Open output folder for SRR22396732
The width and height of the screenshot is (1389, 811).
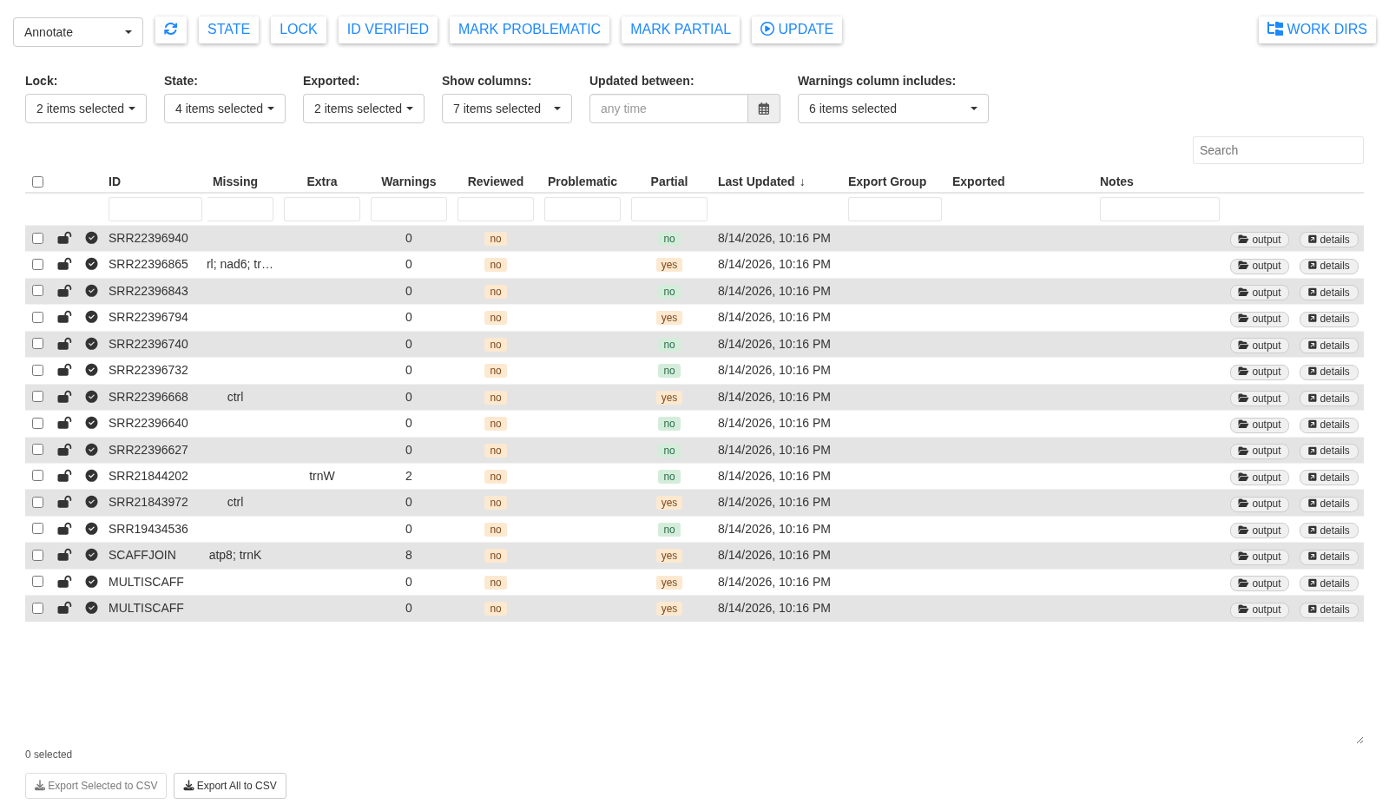click(x=1260, y=372)
